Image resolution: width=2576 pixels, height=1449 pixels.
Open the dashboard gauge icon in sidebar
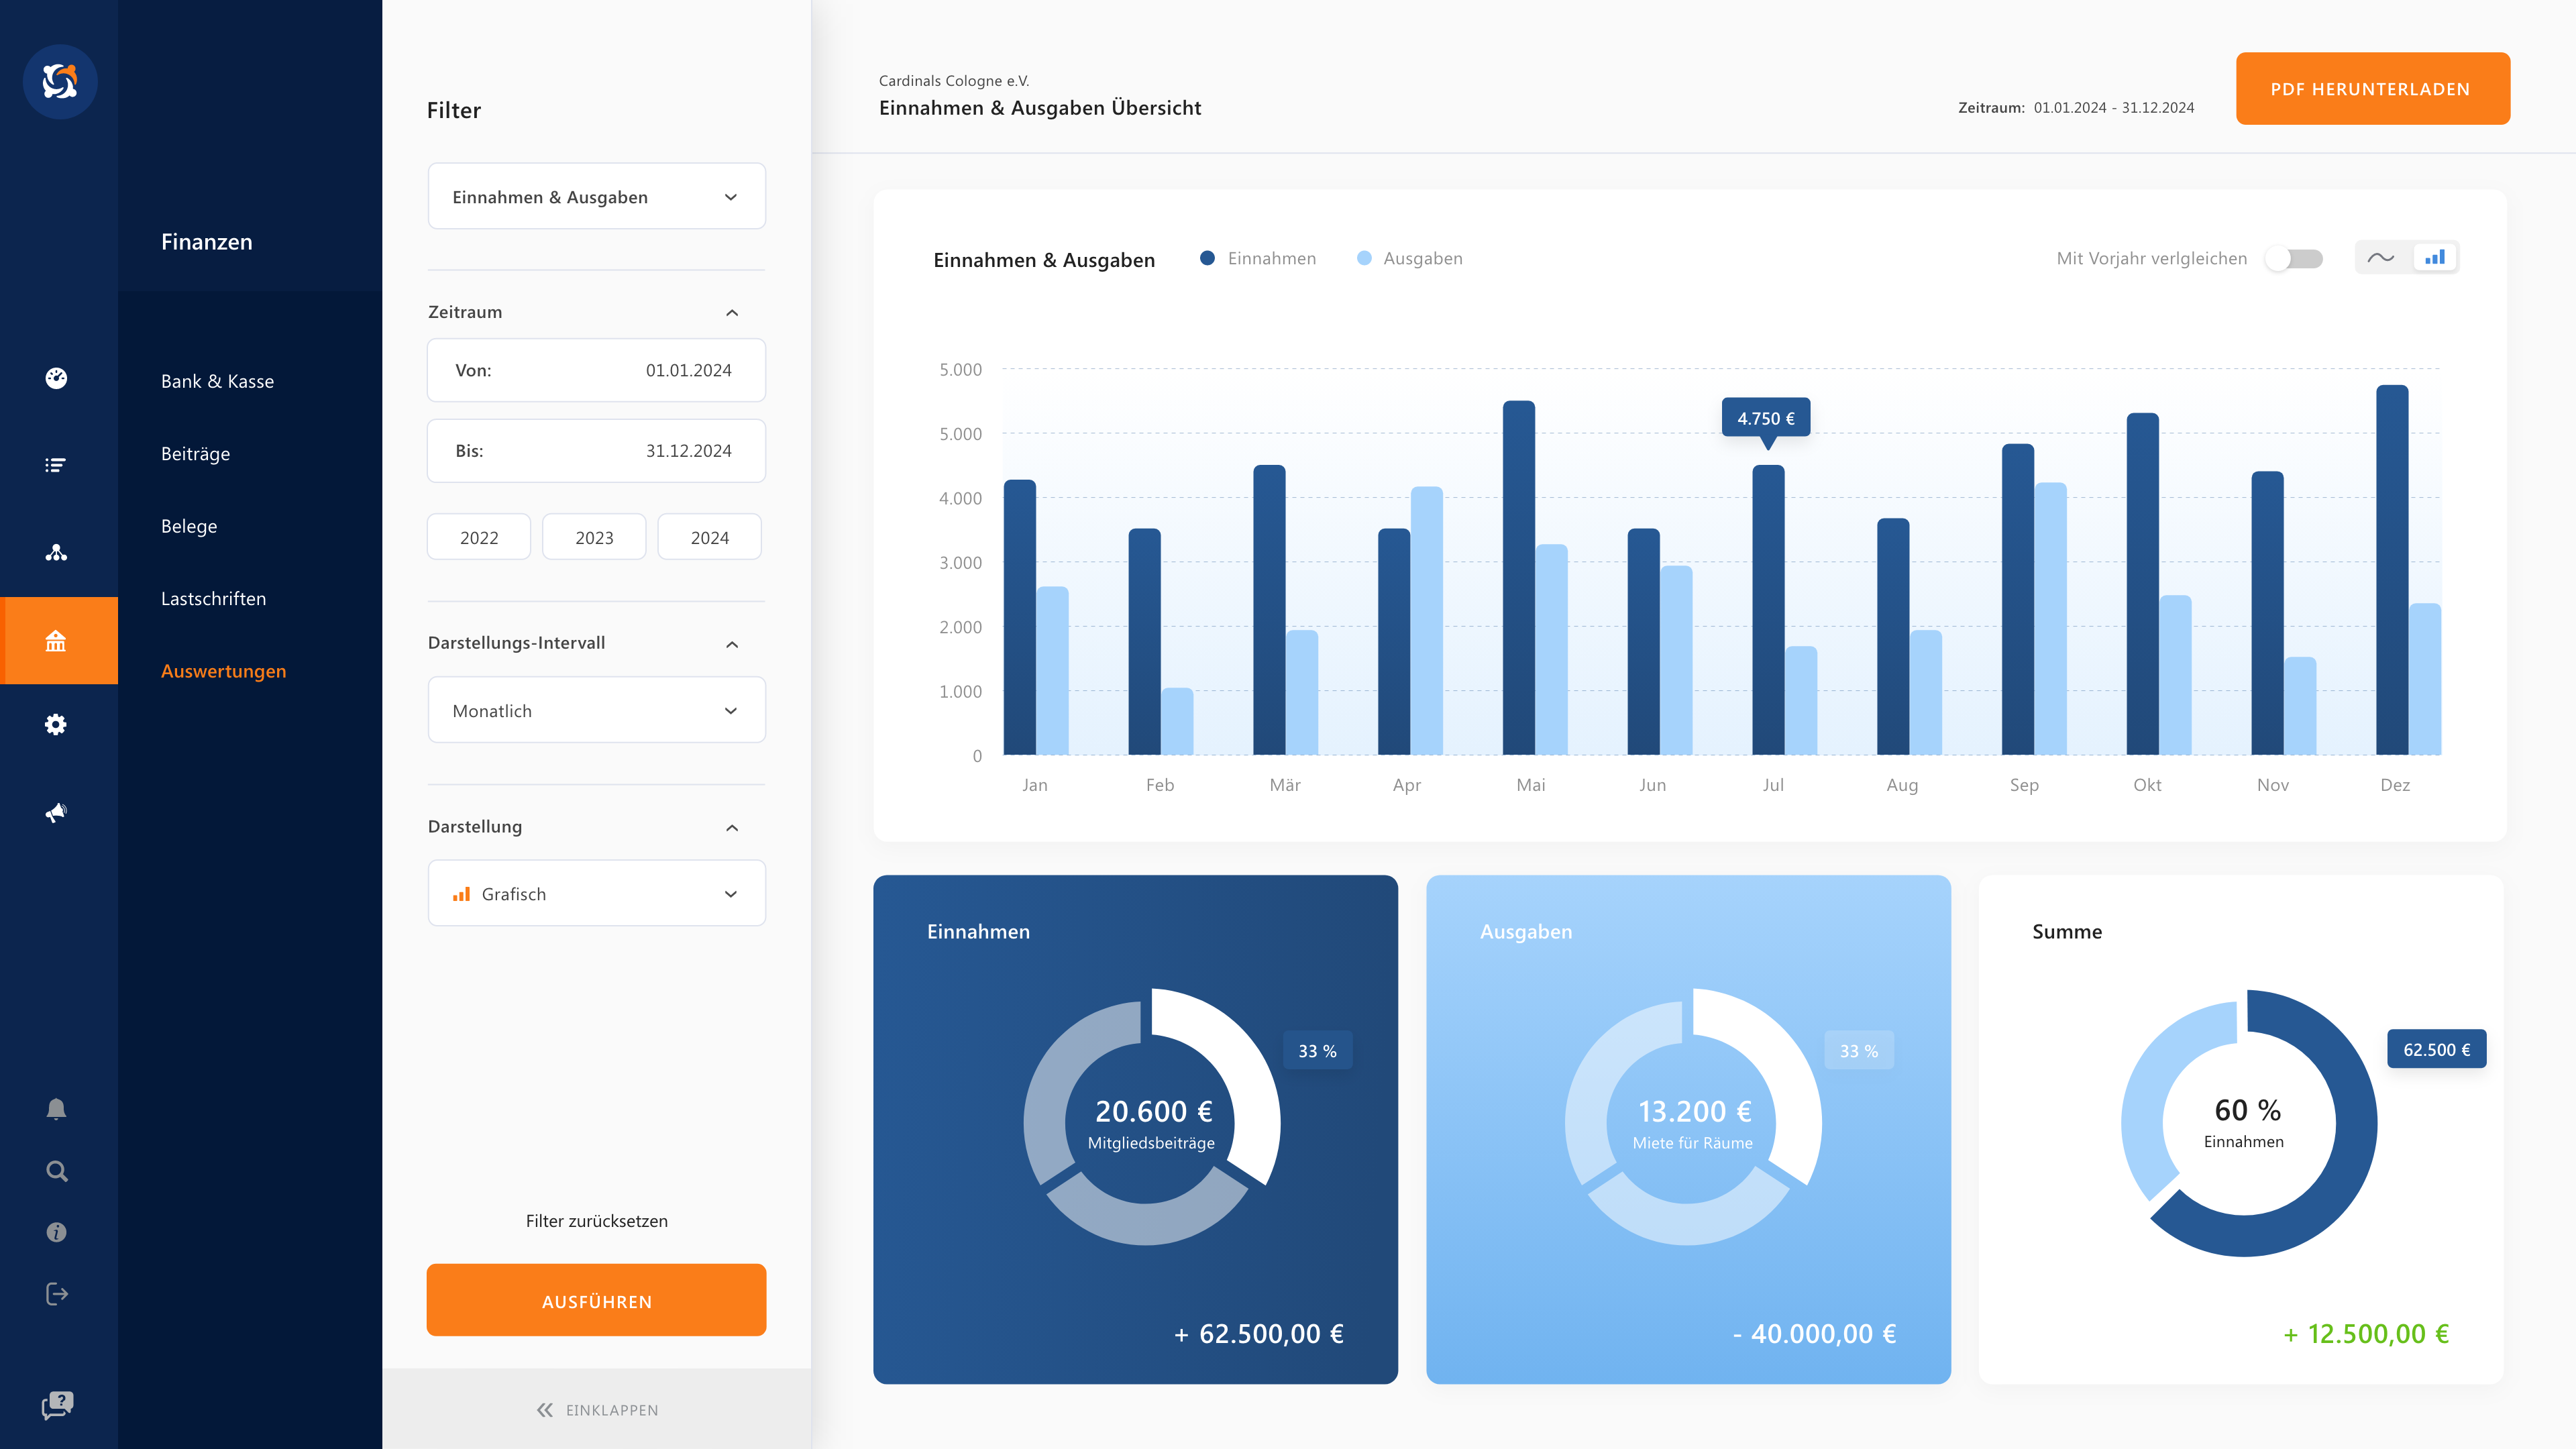click(56, 378)
